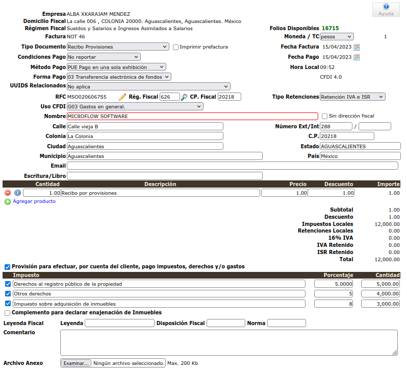Click the product Descuento field
The height and width of the screenshot is (368, 407).
[x=331, y=193]
